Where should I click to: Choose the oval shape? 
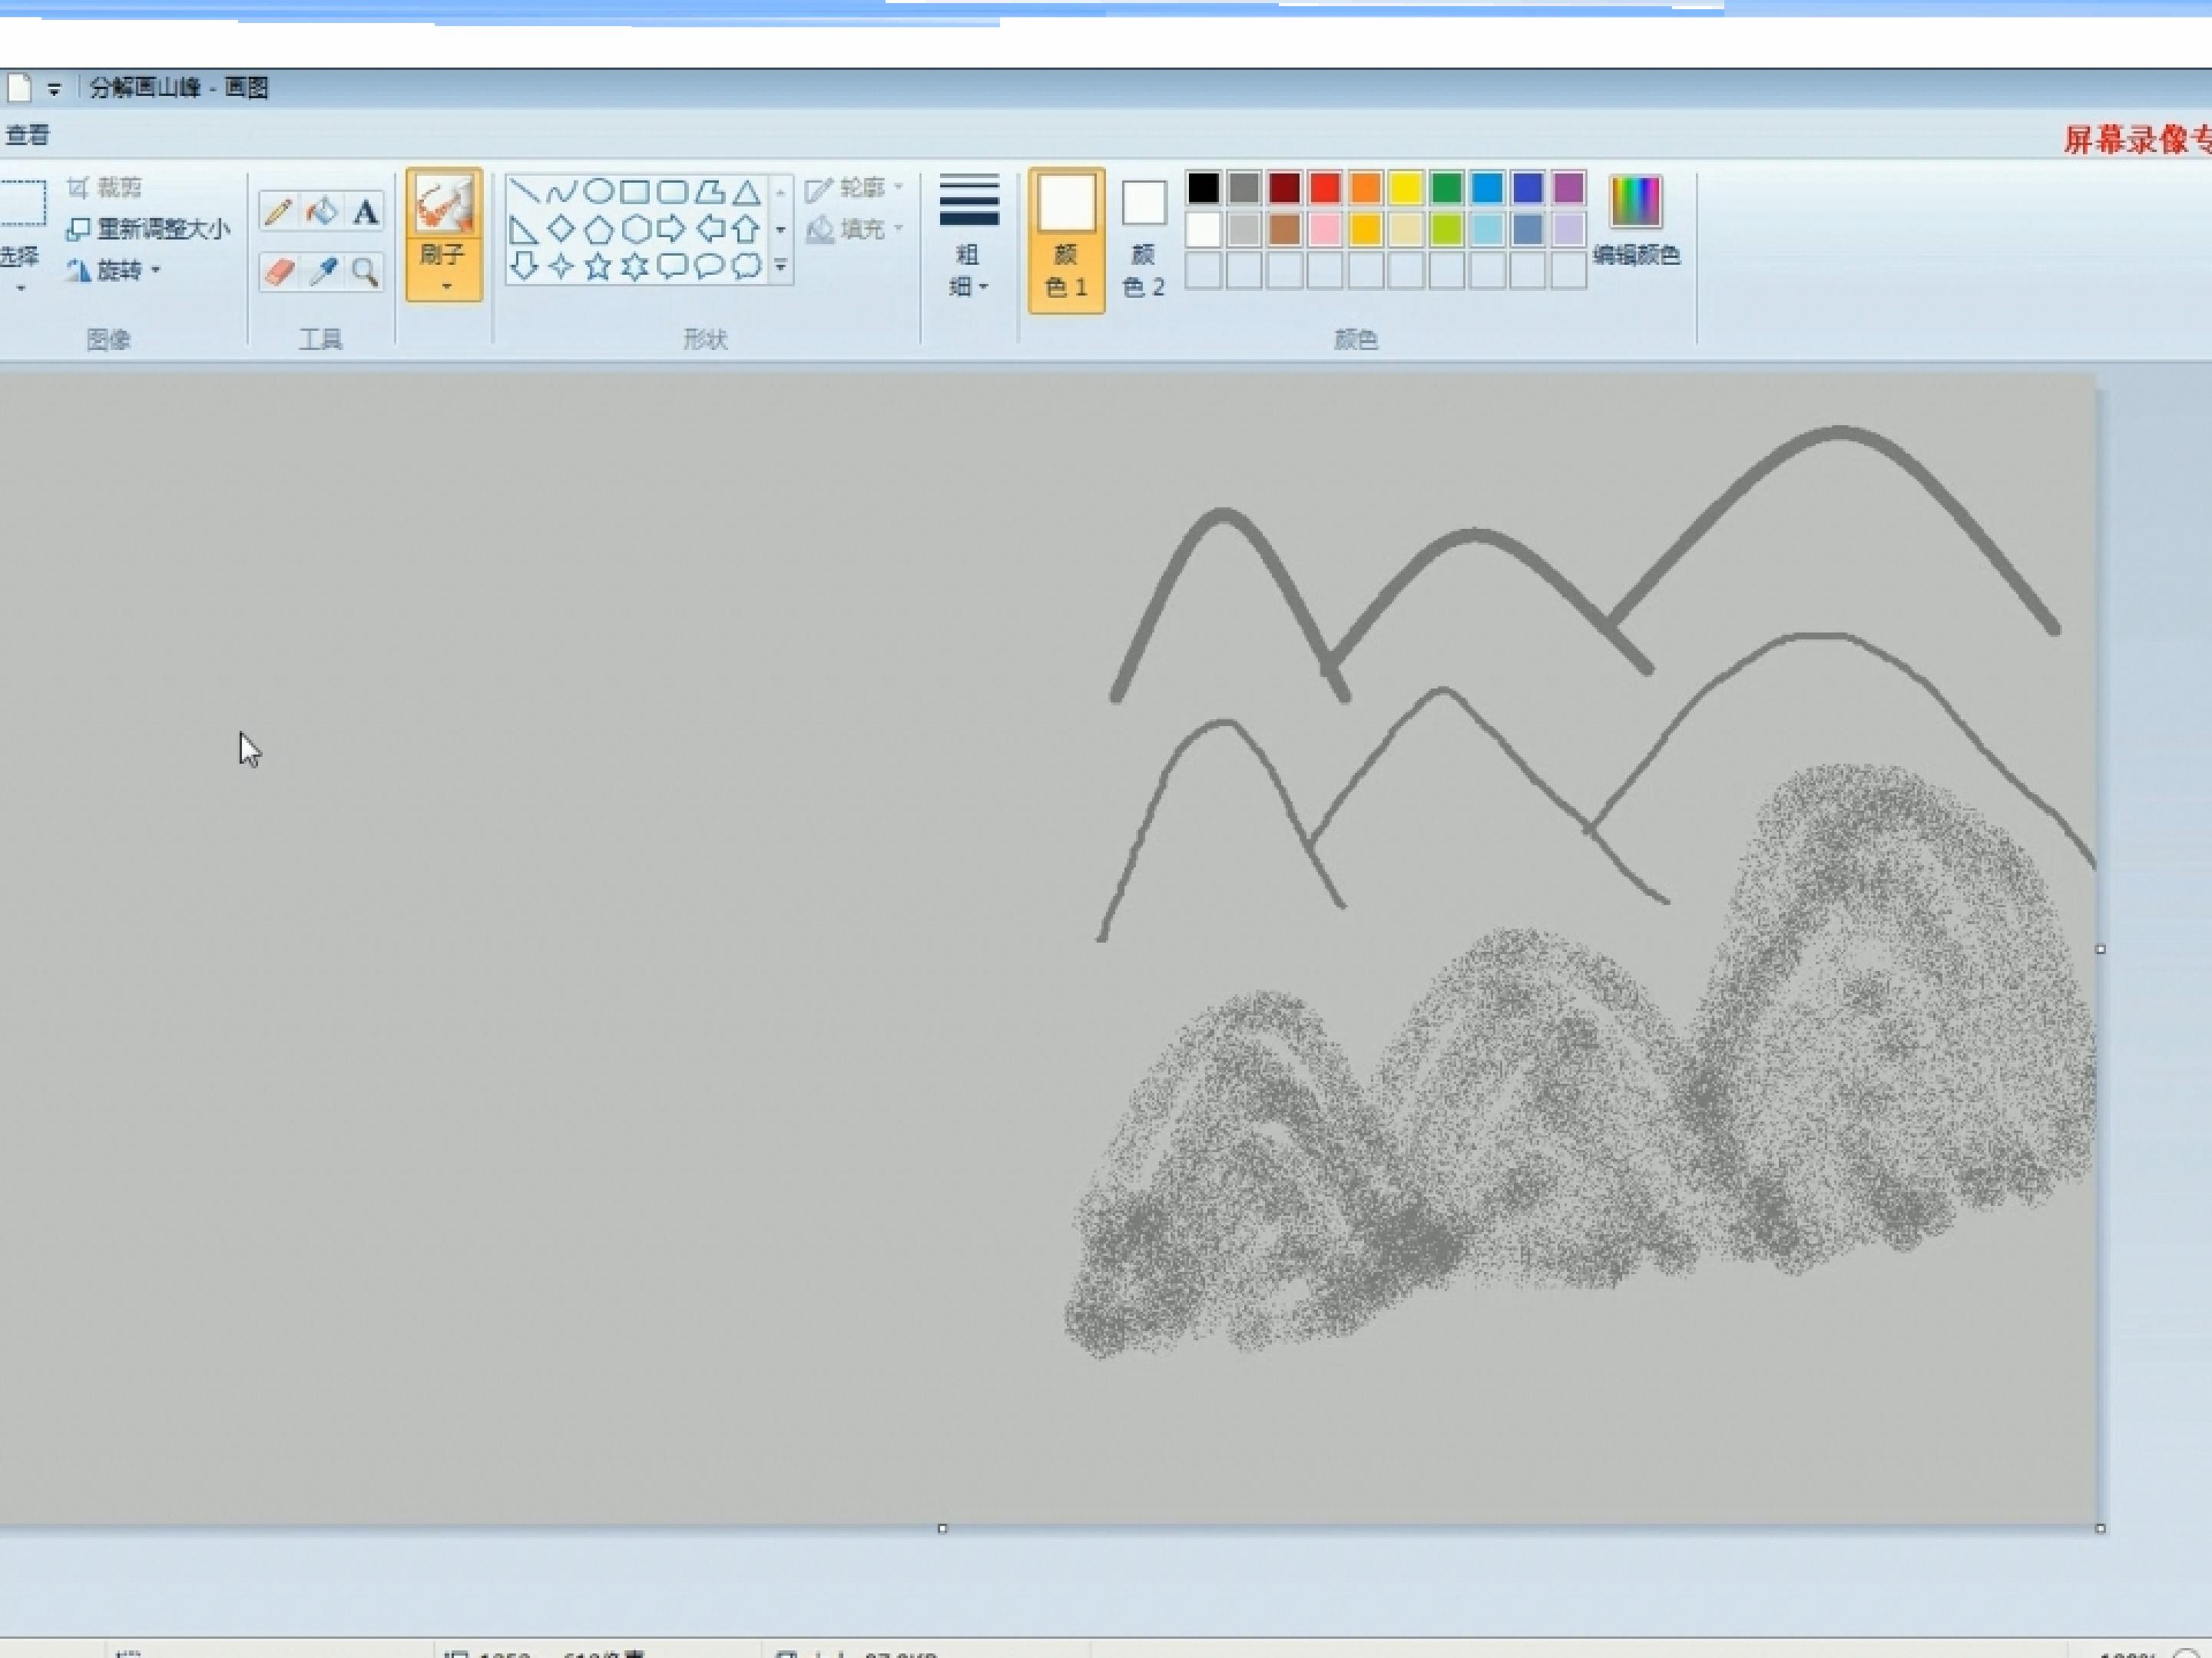click(598, 191)
